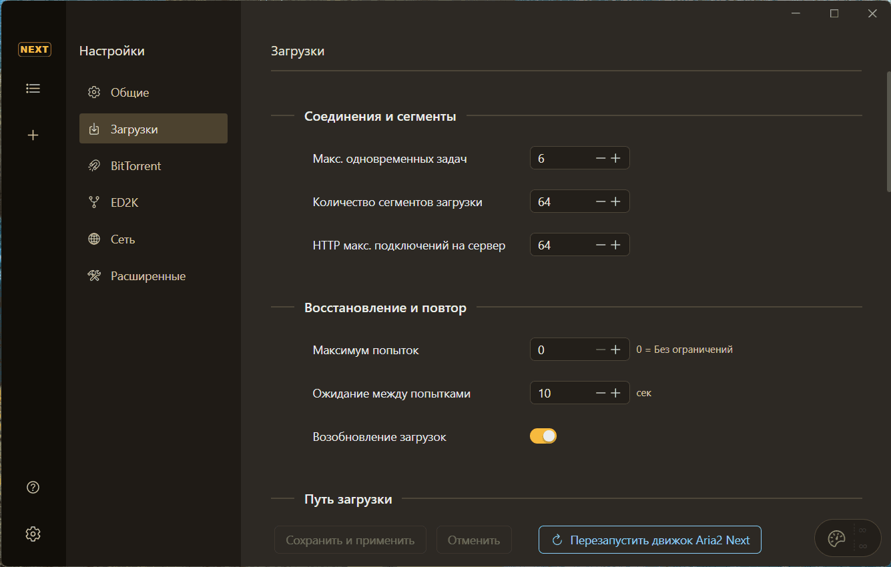The height and width of the screenshot is (567, 891).
Task: Open the BitTorrent settings section
Action: tap(154, 166)
